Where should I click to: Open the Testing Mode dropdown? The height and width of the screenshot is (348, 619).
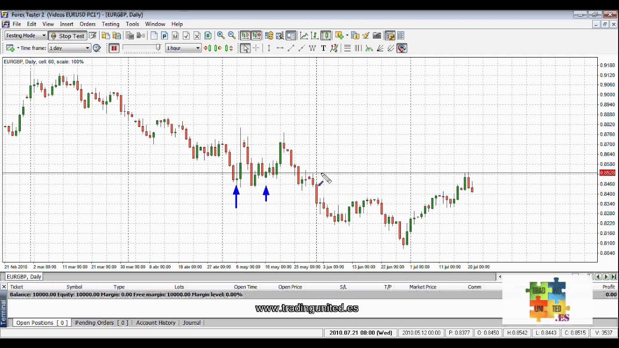(25, 35)
